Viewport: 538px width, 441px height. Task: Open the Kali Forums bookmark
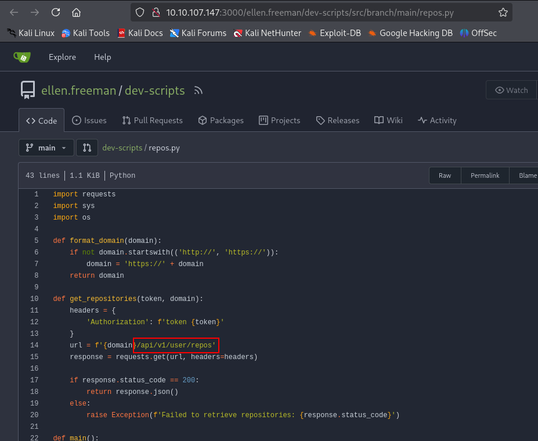pos(198,33)
